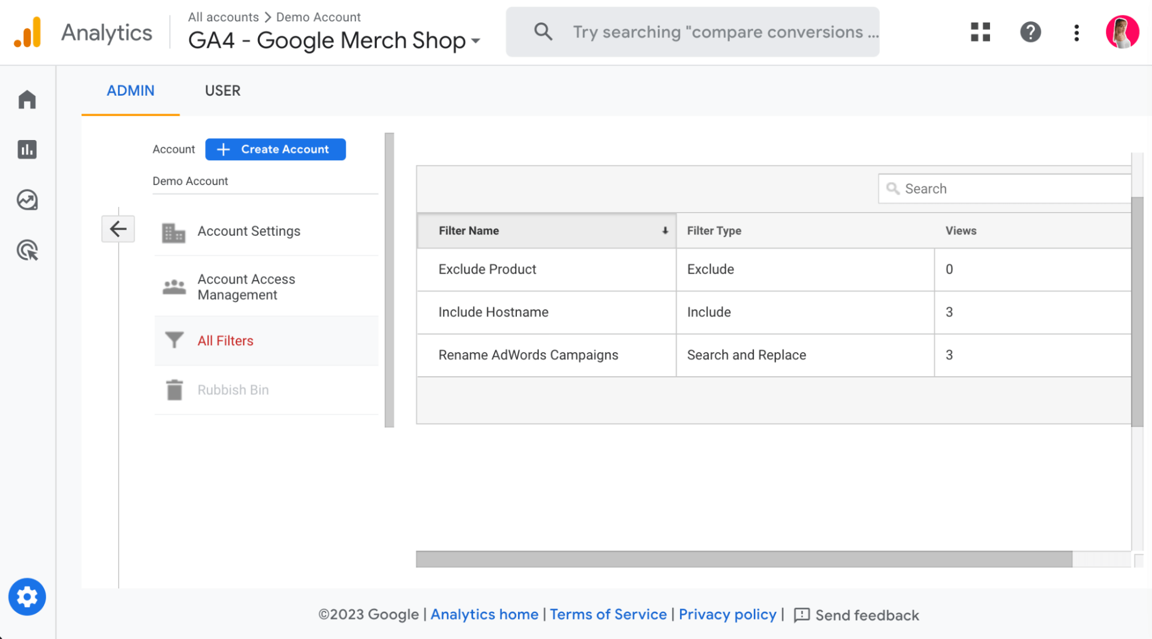Expand the Demo Account dropdown
The image size is (1152, 639).
click(x=190, y=180)
